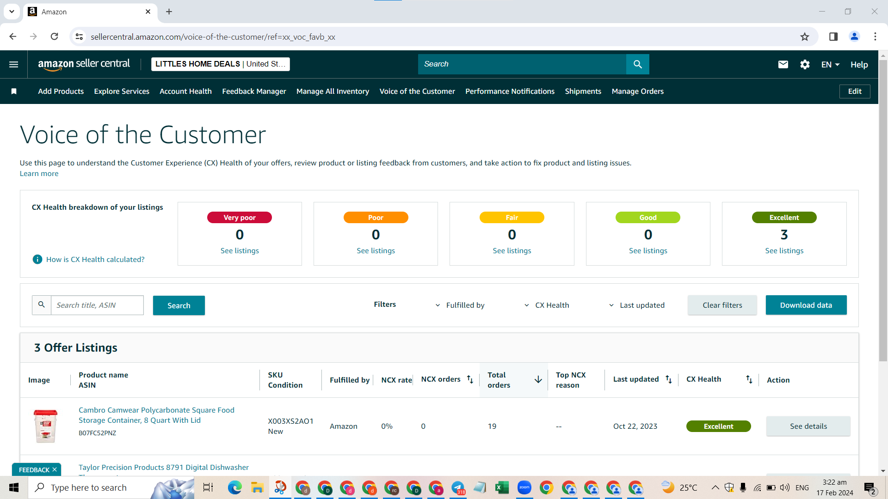The width and height of the screenshot is (888, 499).
Task: Open Manage Orders
Action: pos(637,91)
